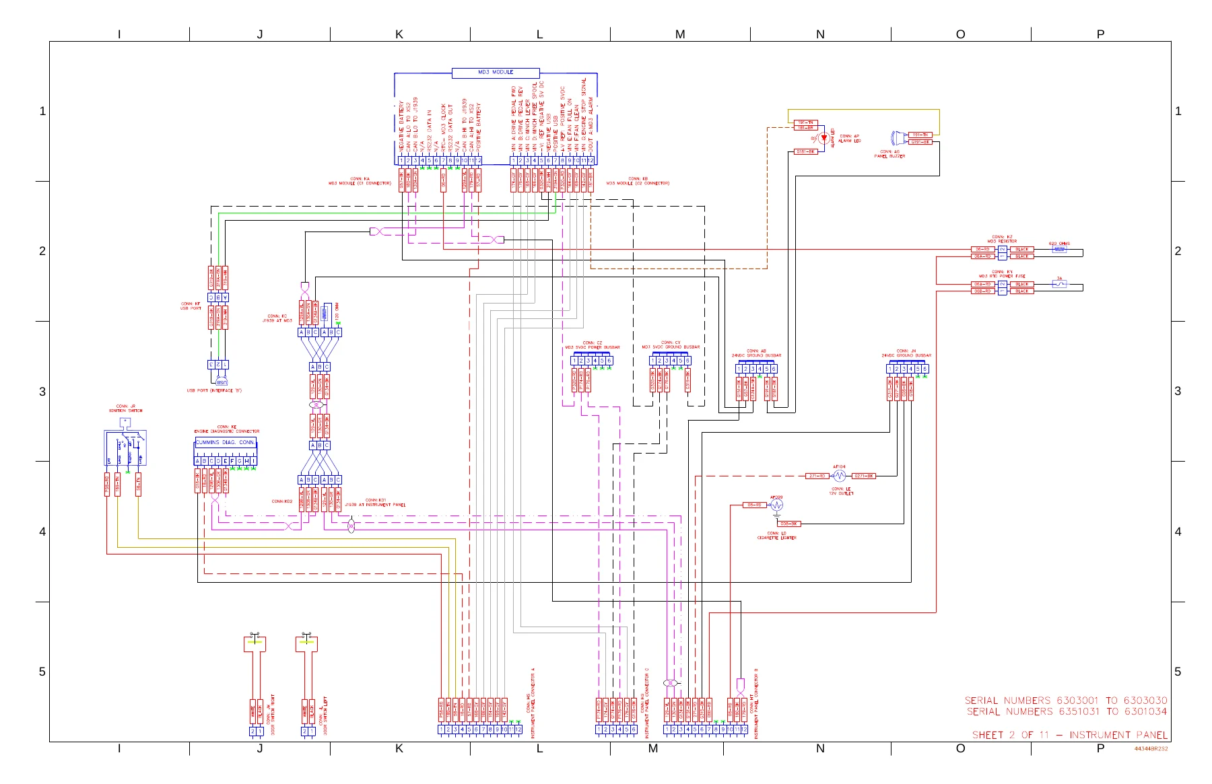Click the 'MD3 5VDC GROUND BUSBAR' label
1212x784 pixels.
click(671, 347)
